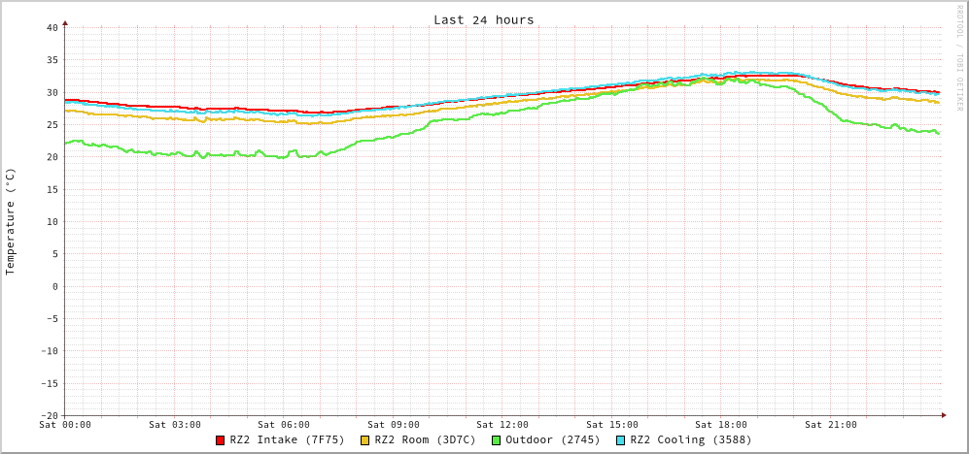The image size is (969, 454).
Task: Click the yellow RZ2 Room legend swatch
Action: coord(365,440)
